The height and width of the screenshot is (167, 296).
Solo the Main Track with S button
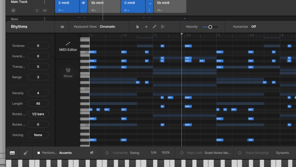tap(37, 10)
